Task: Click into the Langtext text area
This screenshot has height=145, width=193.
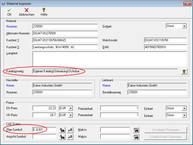Action: pyautogui.click(x=110, y=59)
